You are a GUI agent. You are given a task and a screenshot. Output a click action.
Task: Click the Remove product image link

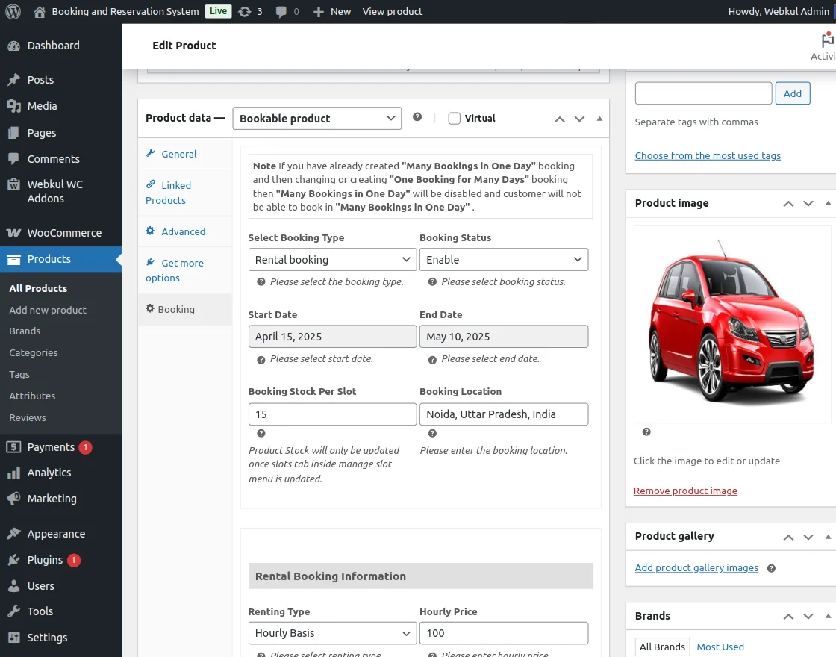pos(685,491)
